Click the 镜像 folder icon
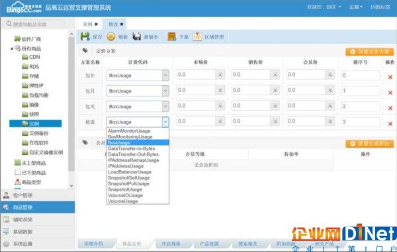The width and height of the screenshot is (397, 252). click(x=25, y=104)
